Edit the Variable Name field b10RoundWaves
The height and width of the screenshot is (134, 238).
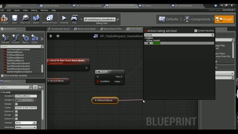pos(26,96)
